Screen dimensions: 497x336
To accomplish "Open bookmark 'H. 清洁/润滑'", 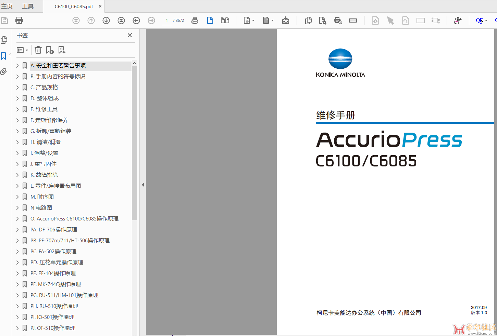I will [x=46, y=142].
